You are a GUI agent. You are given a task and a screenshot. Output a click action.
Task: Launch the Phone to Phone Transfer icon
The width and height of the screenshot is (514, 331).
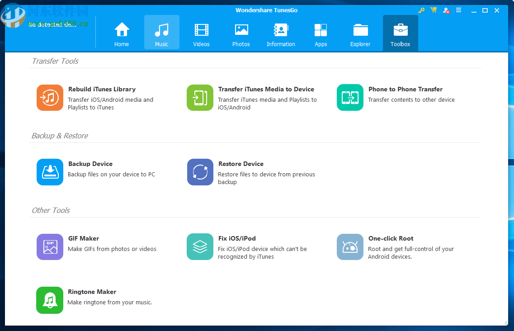[350, 98]
